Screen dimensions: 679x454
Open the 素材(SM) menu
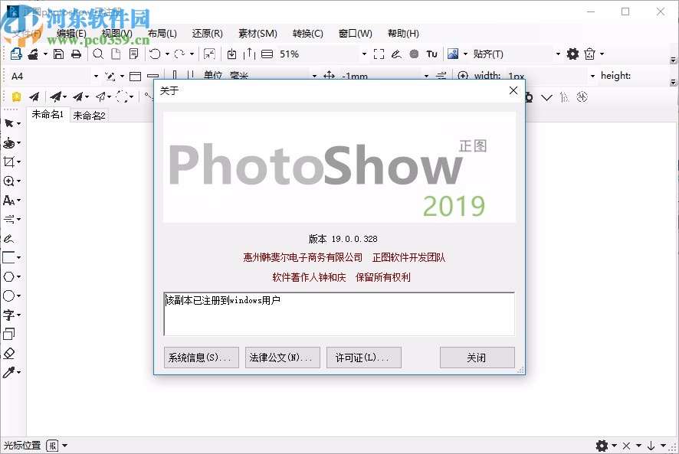(x=257, y=33)
